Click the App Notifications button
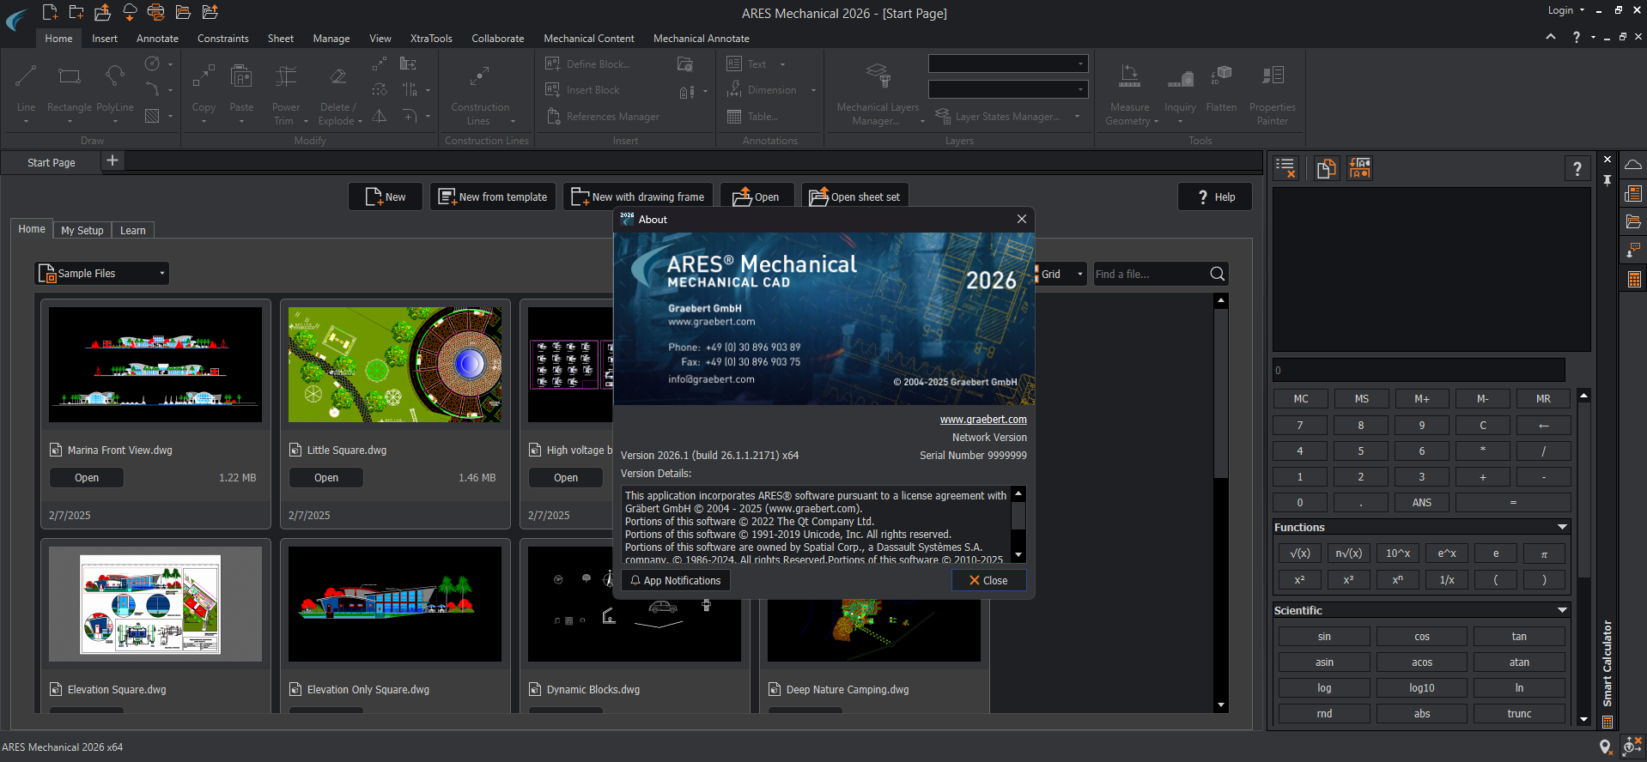Screen dimensions: 1647x762 [x=675, y=581]
